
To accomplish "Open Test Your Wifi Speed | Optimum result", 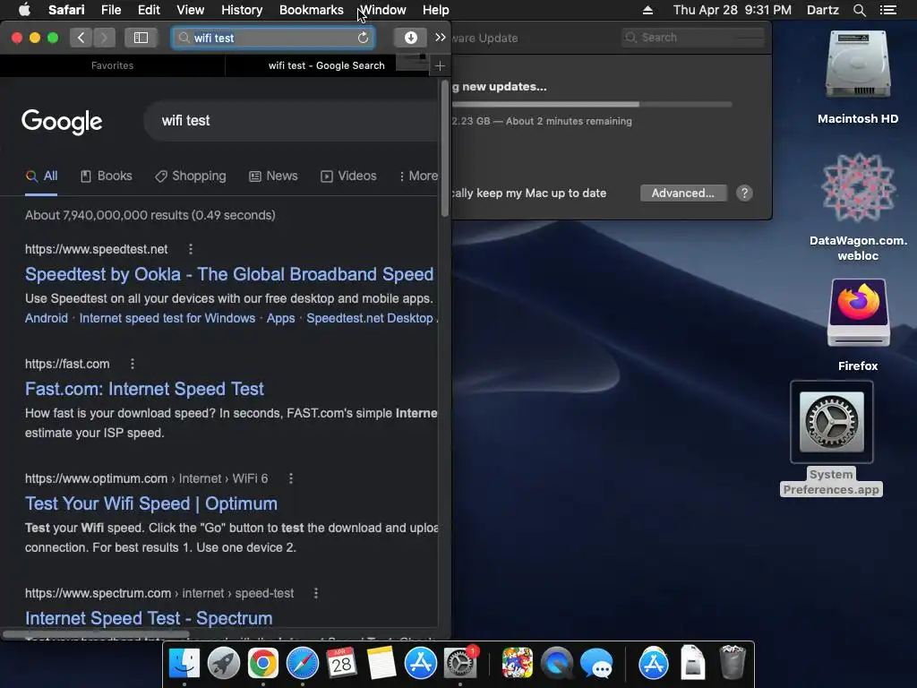I will 150,503.
